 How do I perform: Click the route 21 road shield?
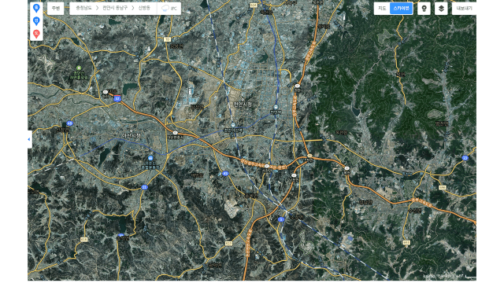click(x=145, y=187)
